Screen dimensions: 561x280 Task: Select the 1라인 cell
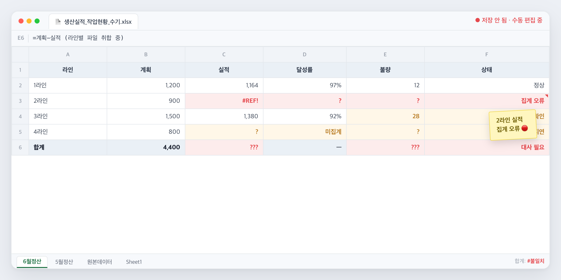click(x=68, y=85)
